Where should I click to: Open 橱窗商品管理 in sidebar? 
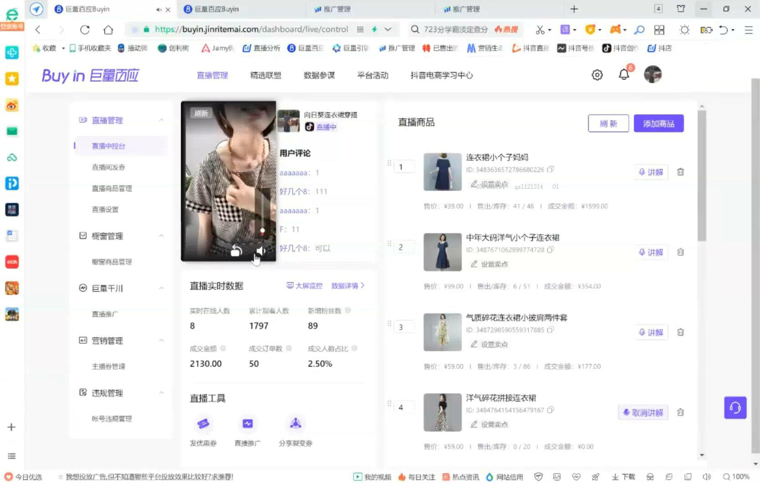tap(112, 262)
